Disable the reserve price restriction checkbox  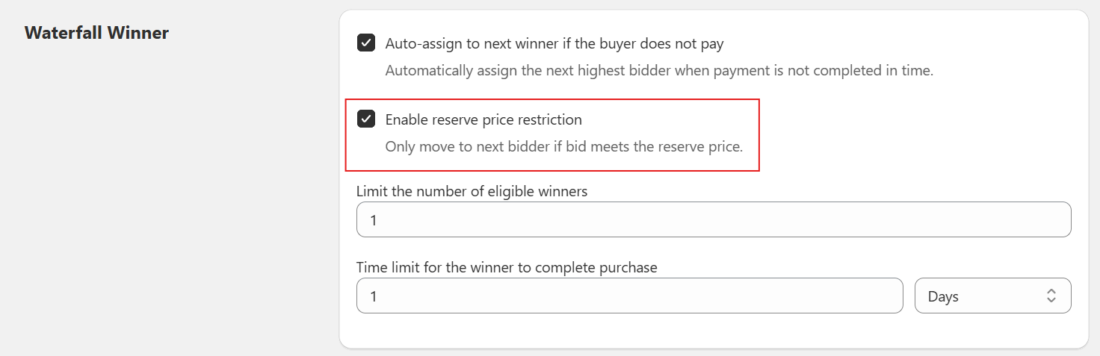[366, 119]
